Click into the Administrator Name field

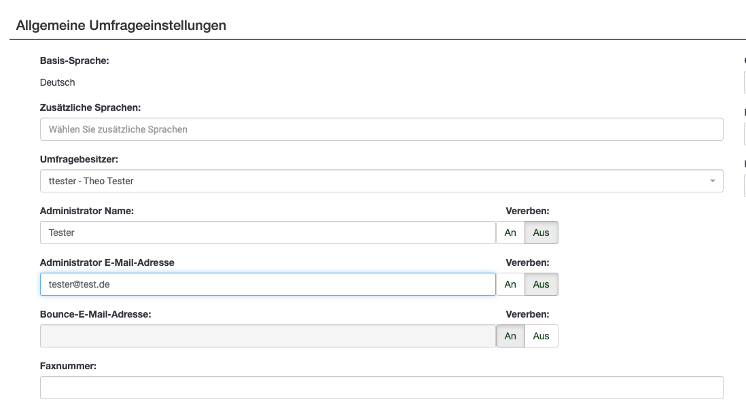(x=268, y=233)
